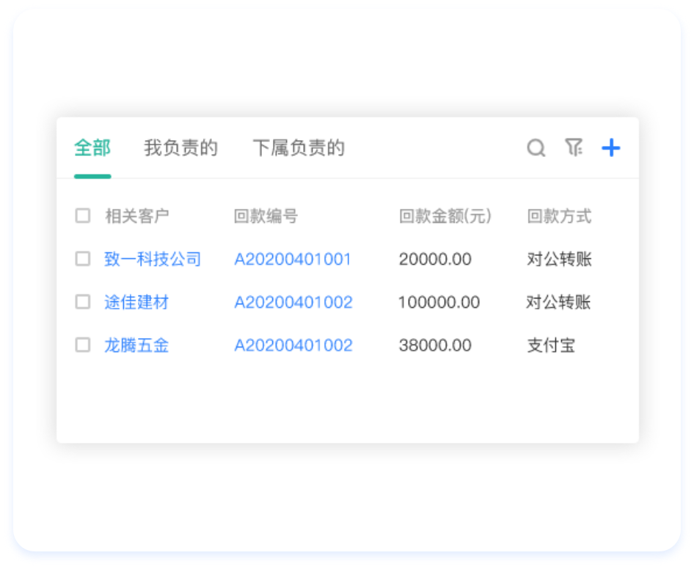Image resolution: width=694 pixels, height=569 pixels.
Task: Switch to the 全部 tab
Action: pos(92,148)
